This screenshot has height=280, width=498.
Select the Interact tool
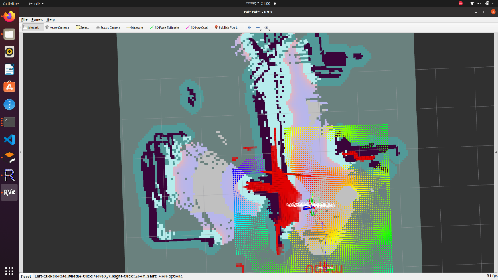point(32,27)
